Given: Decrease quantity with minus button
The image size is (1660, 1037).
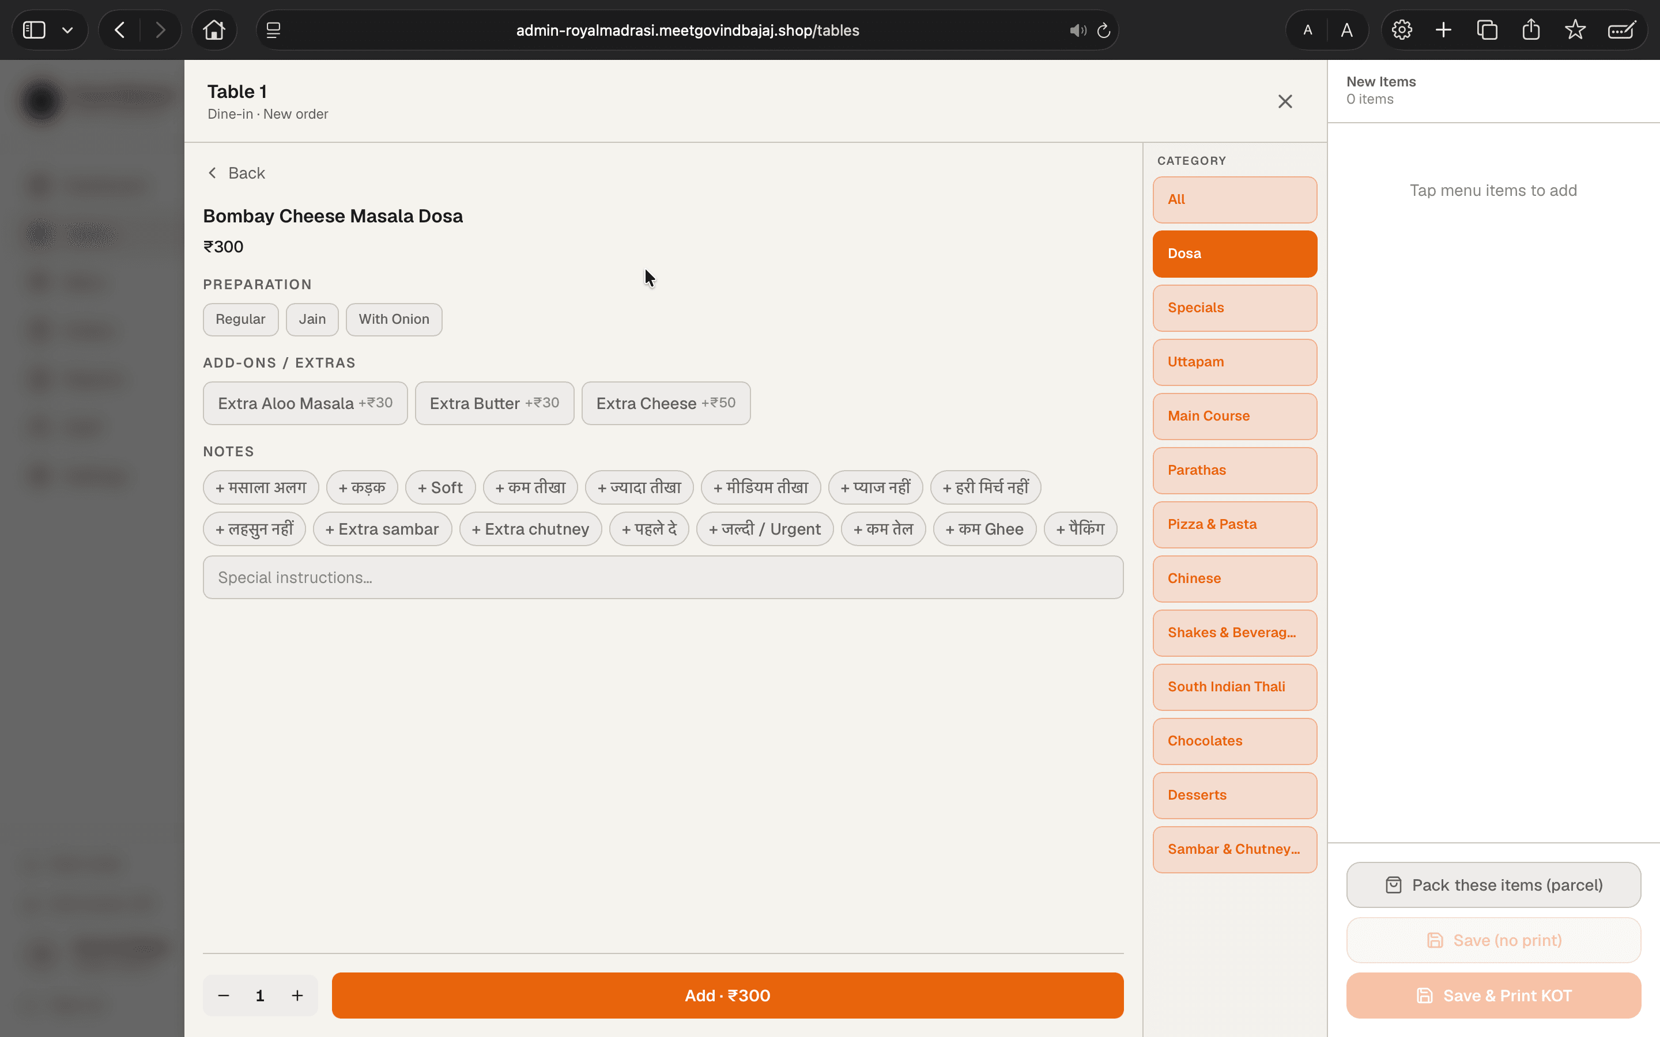Looking at the screenshot, I should point(224,995).
